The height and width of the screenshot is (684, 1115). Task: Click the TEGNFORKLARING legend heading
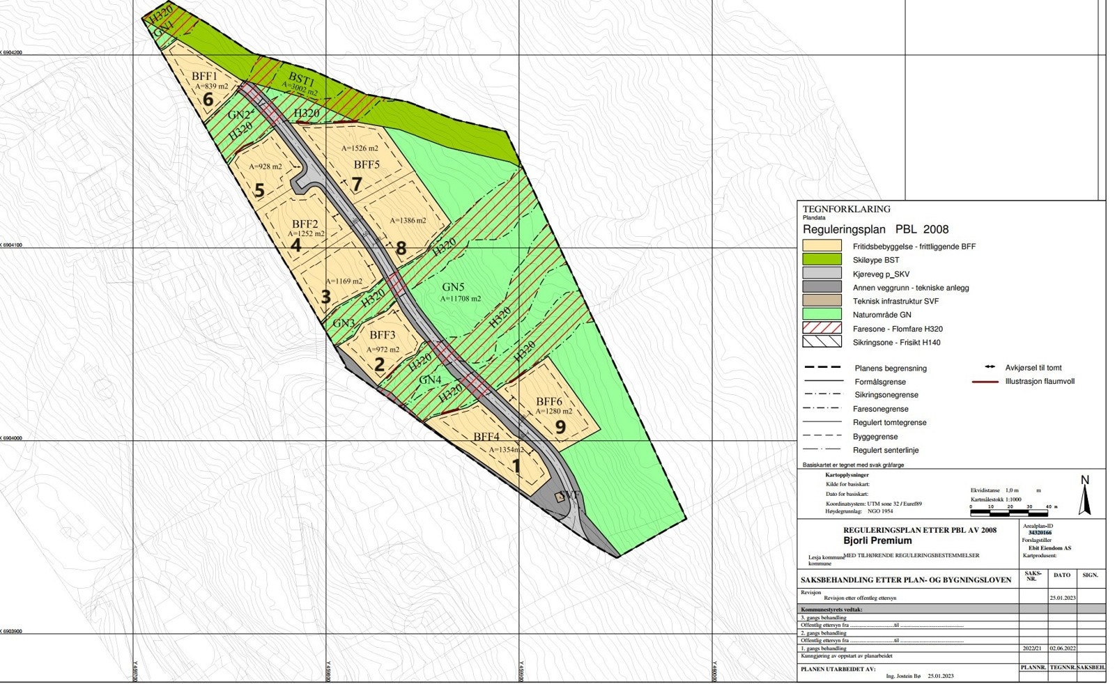pyautogui.click(x=847, y=209)
